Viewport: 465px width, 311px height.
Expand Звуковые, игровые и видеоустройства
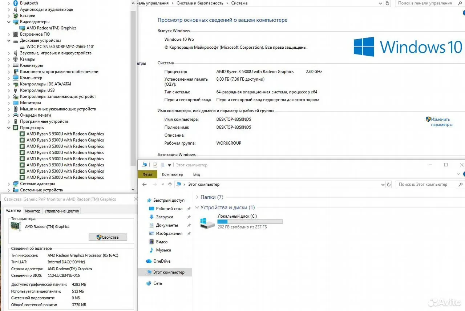pyautogui.click(x=9, y=53)
